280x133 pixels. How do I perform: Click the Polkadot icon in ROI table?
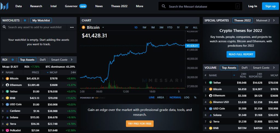coord(7,130)
